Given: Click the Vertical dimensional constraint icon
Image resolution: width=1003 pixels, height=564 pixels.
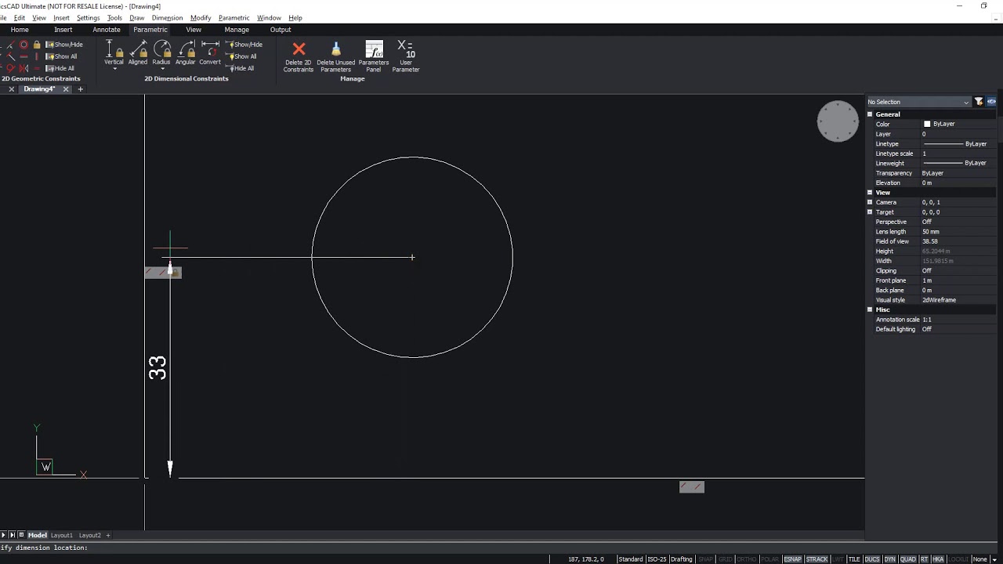Looking at the screenshot, I should pyautogui.click(x=114, y=52).
